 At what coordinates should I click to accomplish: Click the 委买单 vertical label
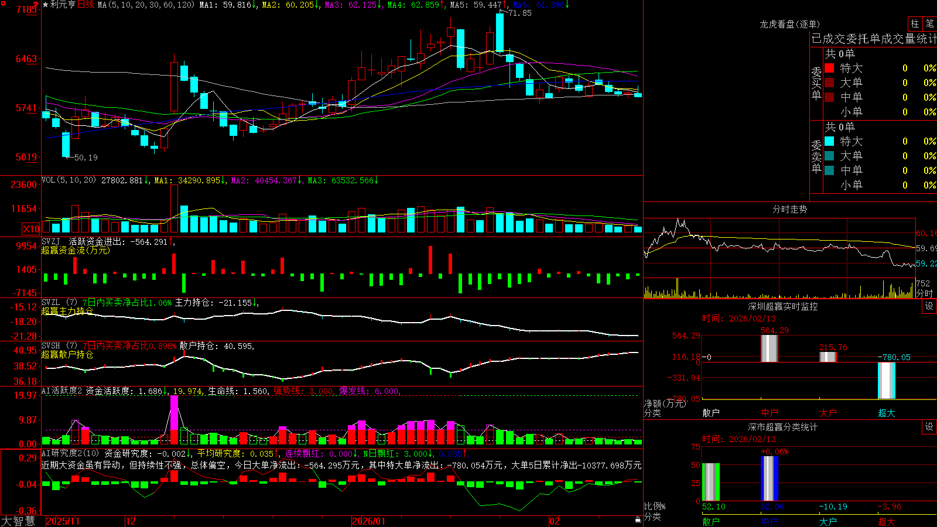click(816, 83)
